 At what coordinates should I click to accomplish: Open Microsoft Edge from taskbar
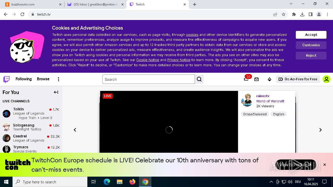(x=107, y=182)
